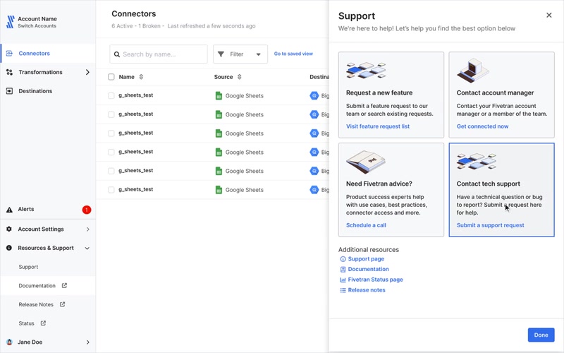
Task: Open the red alert count badge
Action: pyautogui.click(x=86, y=210)
